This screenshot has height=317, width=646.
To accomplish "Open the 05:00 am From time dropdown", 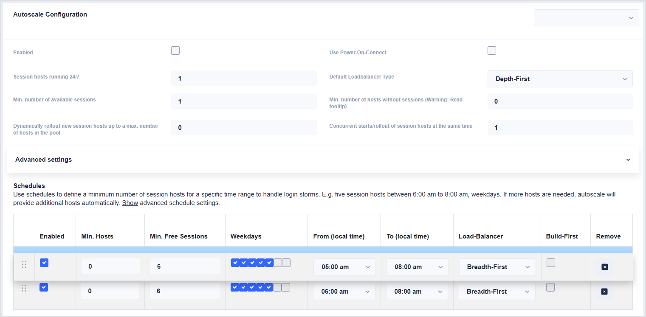I will point(344,267).
